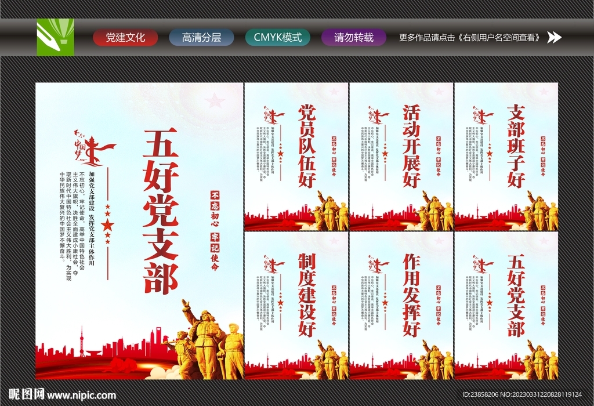The width and height of the screenshot is (594, 406).
Task: Click the purple 请勿转载 pill button
Action: tap(354, 38)
